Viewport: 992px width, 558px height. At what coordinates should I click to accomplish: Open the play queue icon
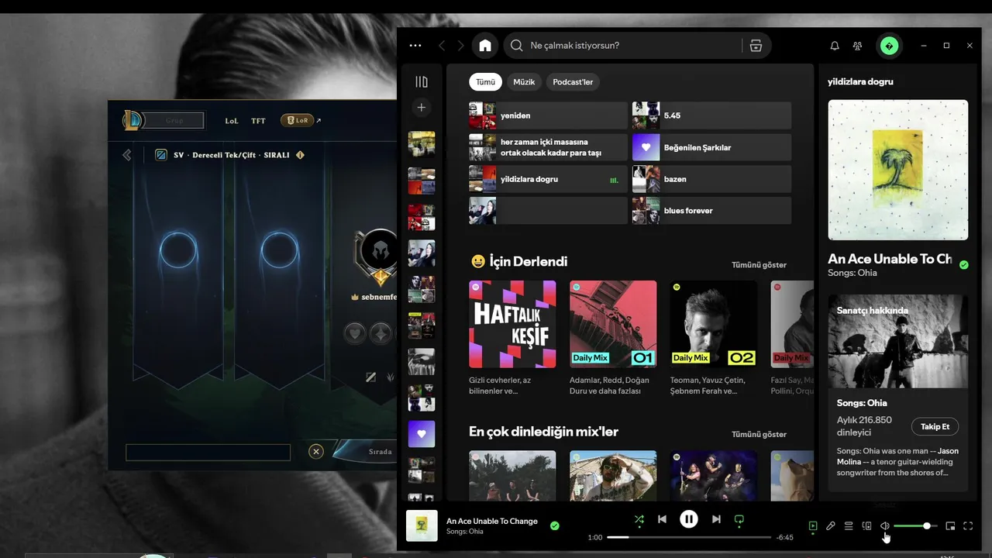tap(849, 526)
